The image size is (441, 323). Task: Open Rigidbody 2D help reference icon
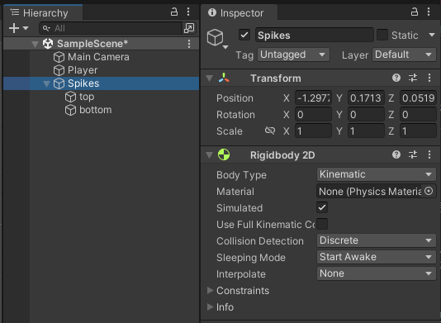pyautogui.click(x=396, y=154)
